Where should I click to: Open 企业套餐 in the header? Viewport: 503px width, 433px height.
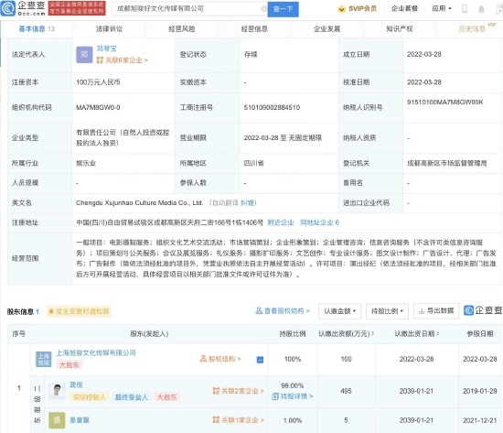(x=404, y=8)
